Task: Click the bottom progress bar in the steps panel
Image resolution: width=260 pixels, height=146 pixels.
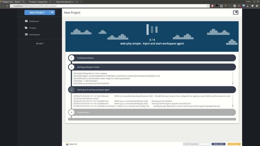Action: point(152,119)
